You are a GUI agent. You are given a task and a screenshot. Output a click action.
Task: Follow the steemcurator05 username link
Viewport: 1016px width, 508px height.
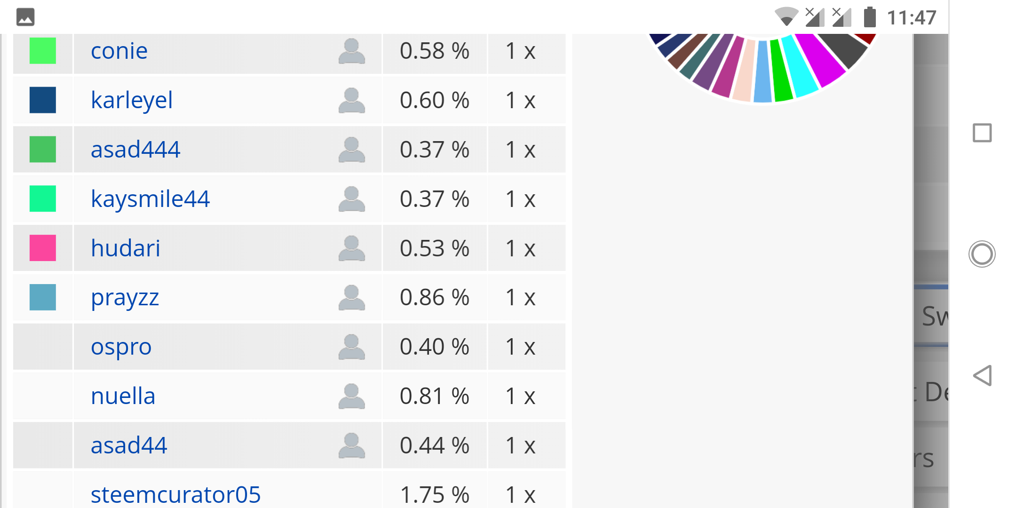(x=175, y=494)
